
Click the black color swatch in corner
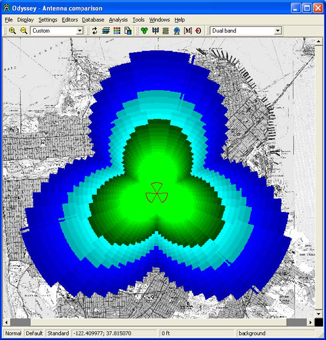(x=319, y=322)
